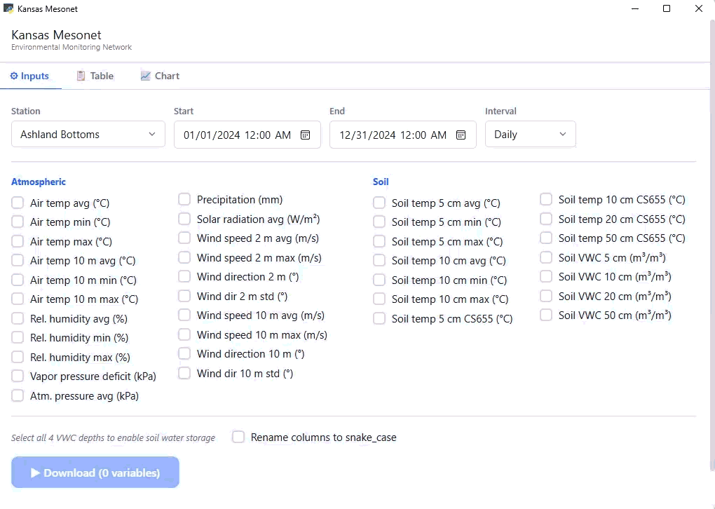Tick Soil temp 10 cm avg (°C)

point(379,260)
